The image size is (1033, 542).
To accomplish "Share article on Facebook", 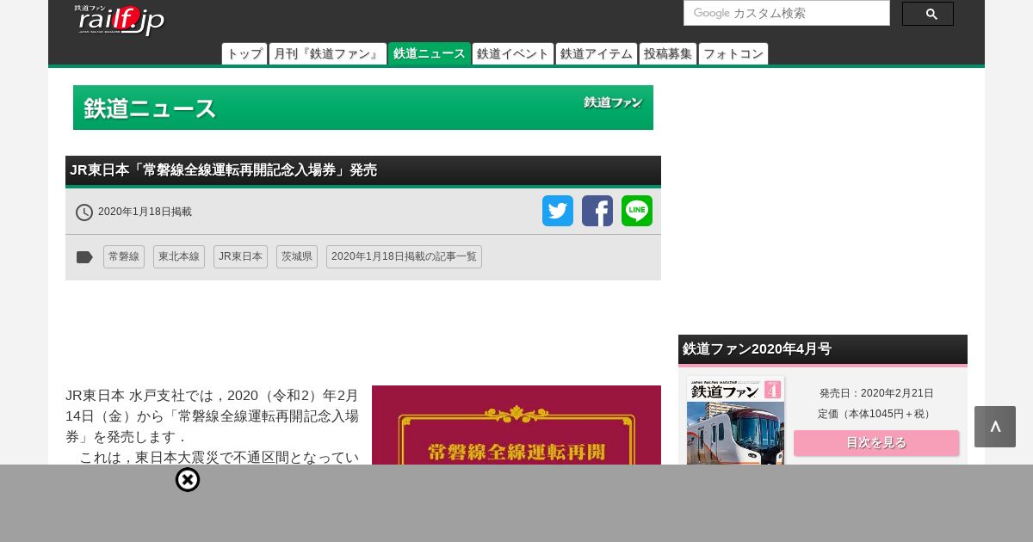I will click(x=597, y=211).
